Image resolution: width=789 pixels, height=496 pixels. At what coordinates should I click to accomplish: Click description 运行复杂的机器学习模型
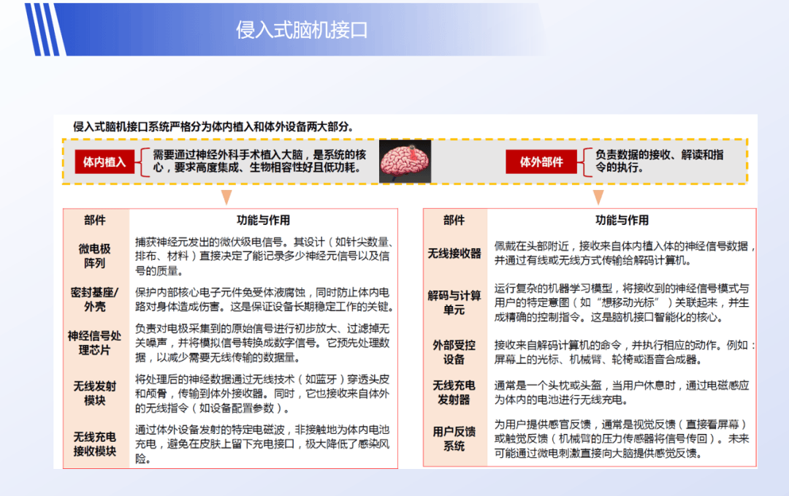tap(622, 302)
